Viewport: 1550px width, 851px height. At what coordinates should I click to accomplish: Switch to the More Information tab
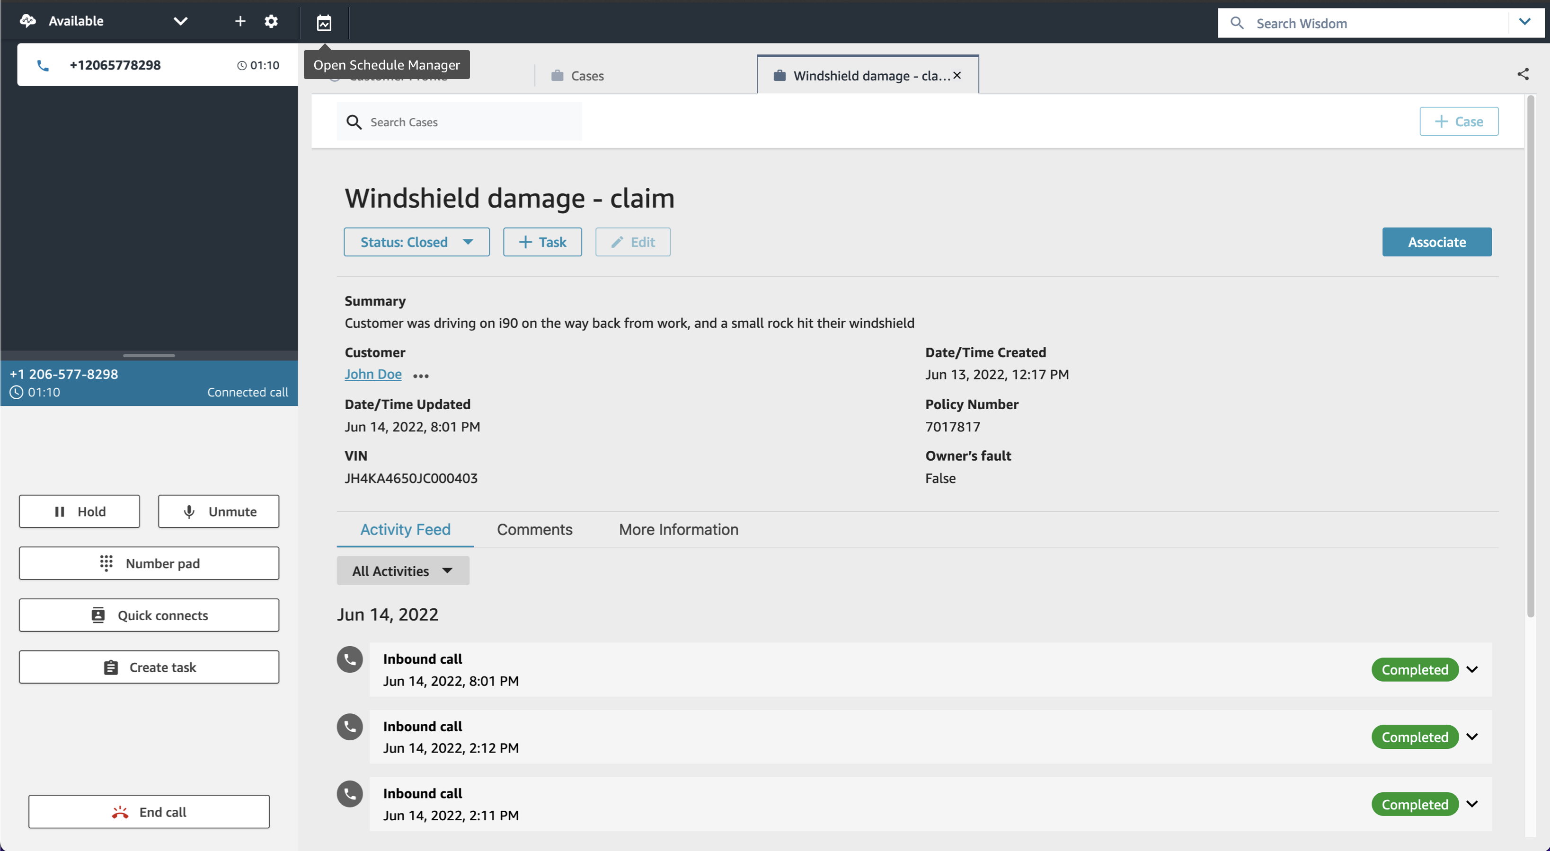tap(679, 529)
